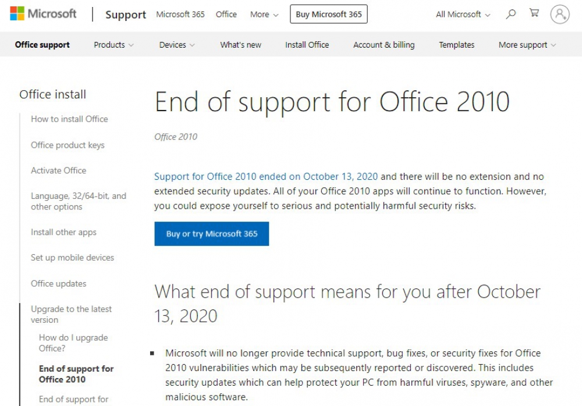The image size is (582, 406).
Task: Click the Buy Microsoft 365 button
Action: pyautogui.click(x=328, y=14)
